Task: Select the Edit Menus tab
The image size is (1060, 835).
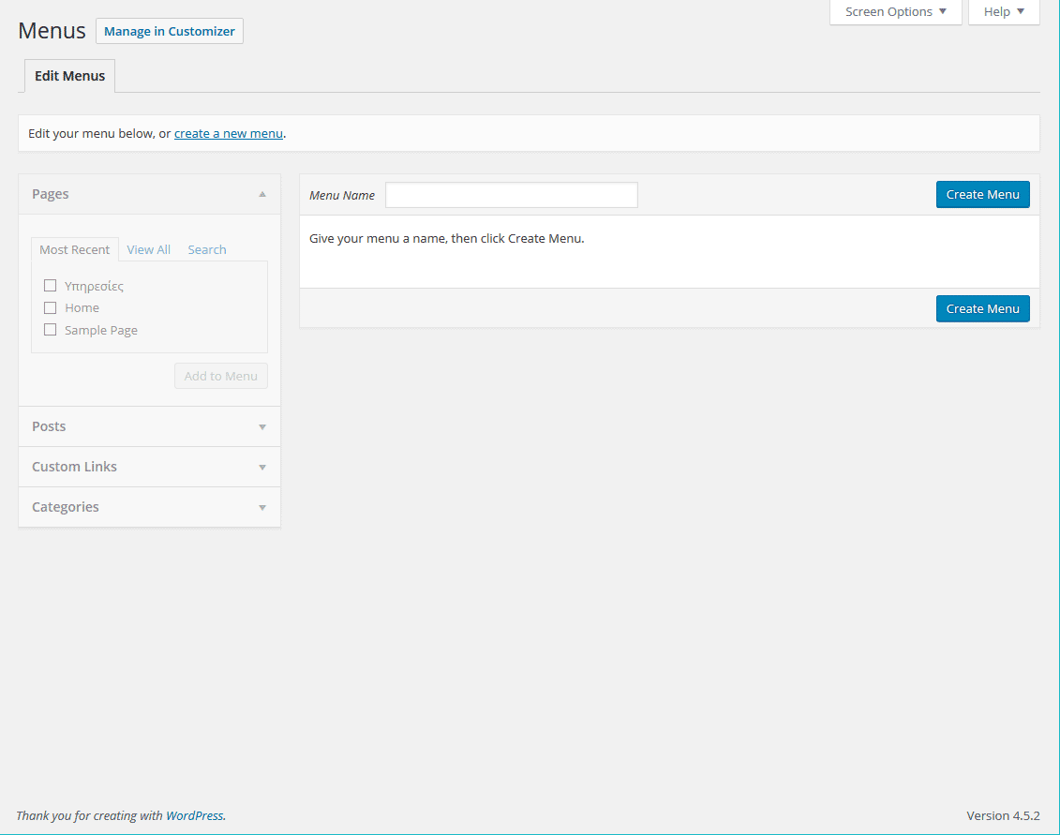Action: point(69,76)
